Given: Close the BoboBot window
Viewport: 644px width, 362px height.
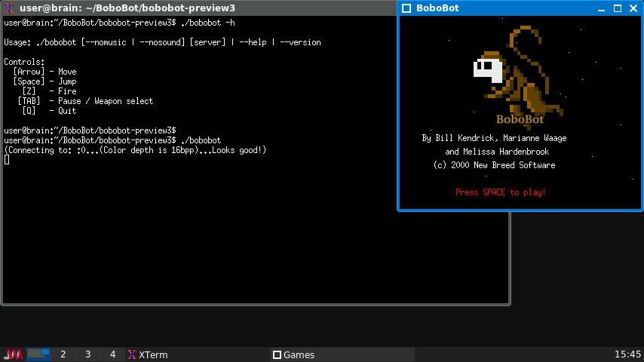Looking at the screenshot, I should pyautogui.click(x=633, y=8).
